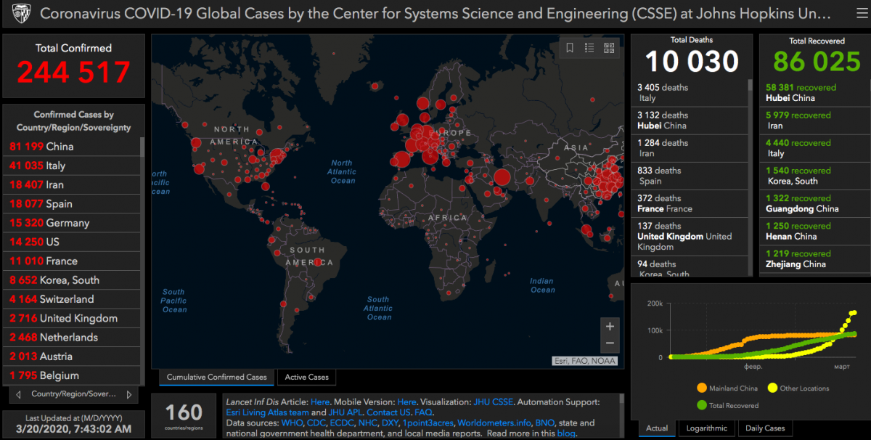The image size is (871, 440).
Task: Select 833 deaths Spain row
Action: coord(689,176)
